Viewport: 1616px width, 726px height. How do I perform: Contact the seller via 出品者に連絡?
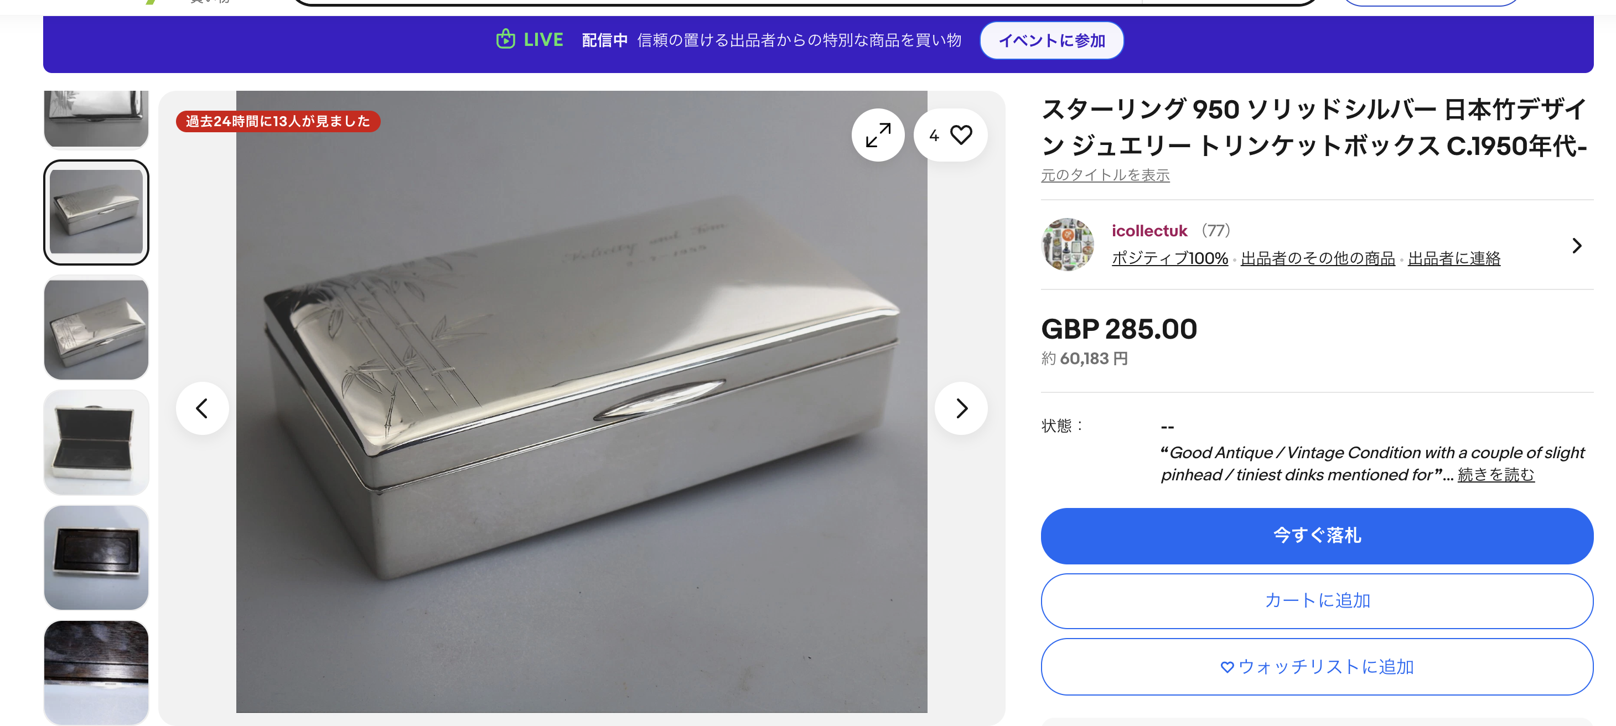tap(1453, 258)
